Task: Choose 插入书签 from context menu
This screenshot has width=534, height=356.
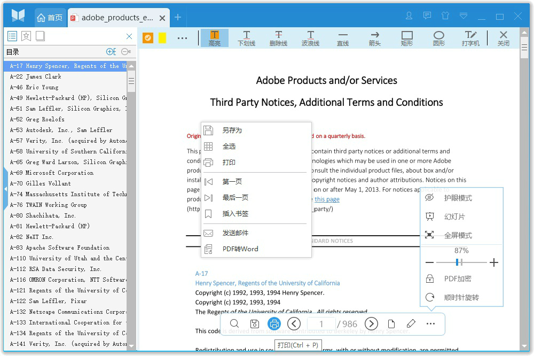Action: [x=256, y=213]
